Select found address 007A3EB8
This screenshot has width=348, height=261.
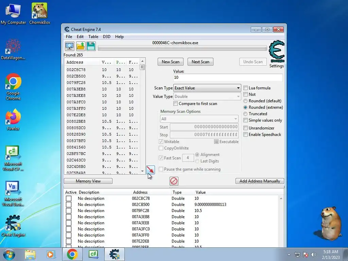76,89
